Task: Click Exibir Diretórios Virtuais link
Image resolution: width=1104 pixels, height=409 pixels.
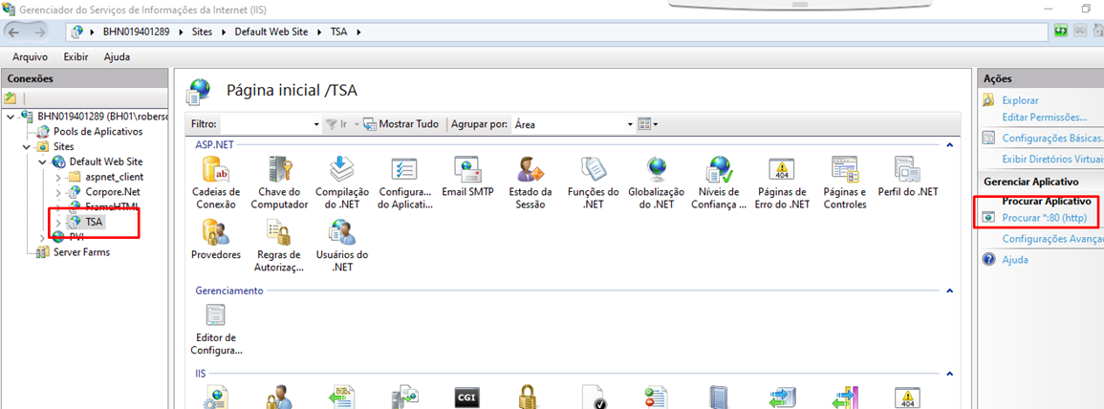Action: coord(1052,159)
